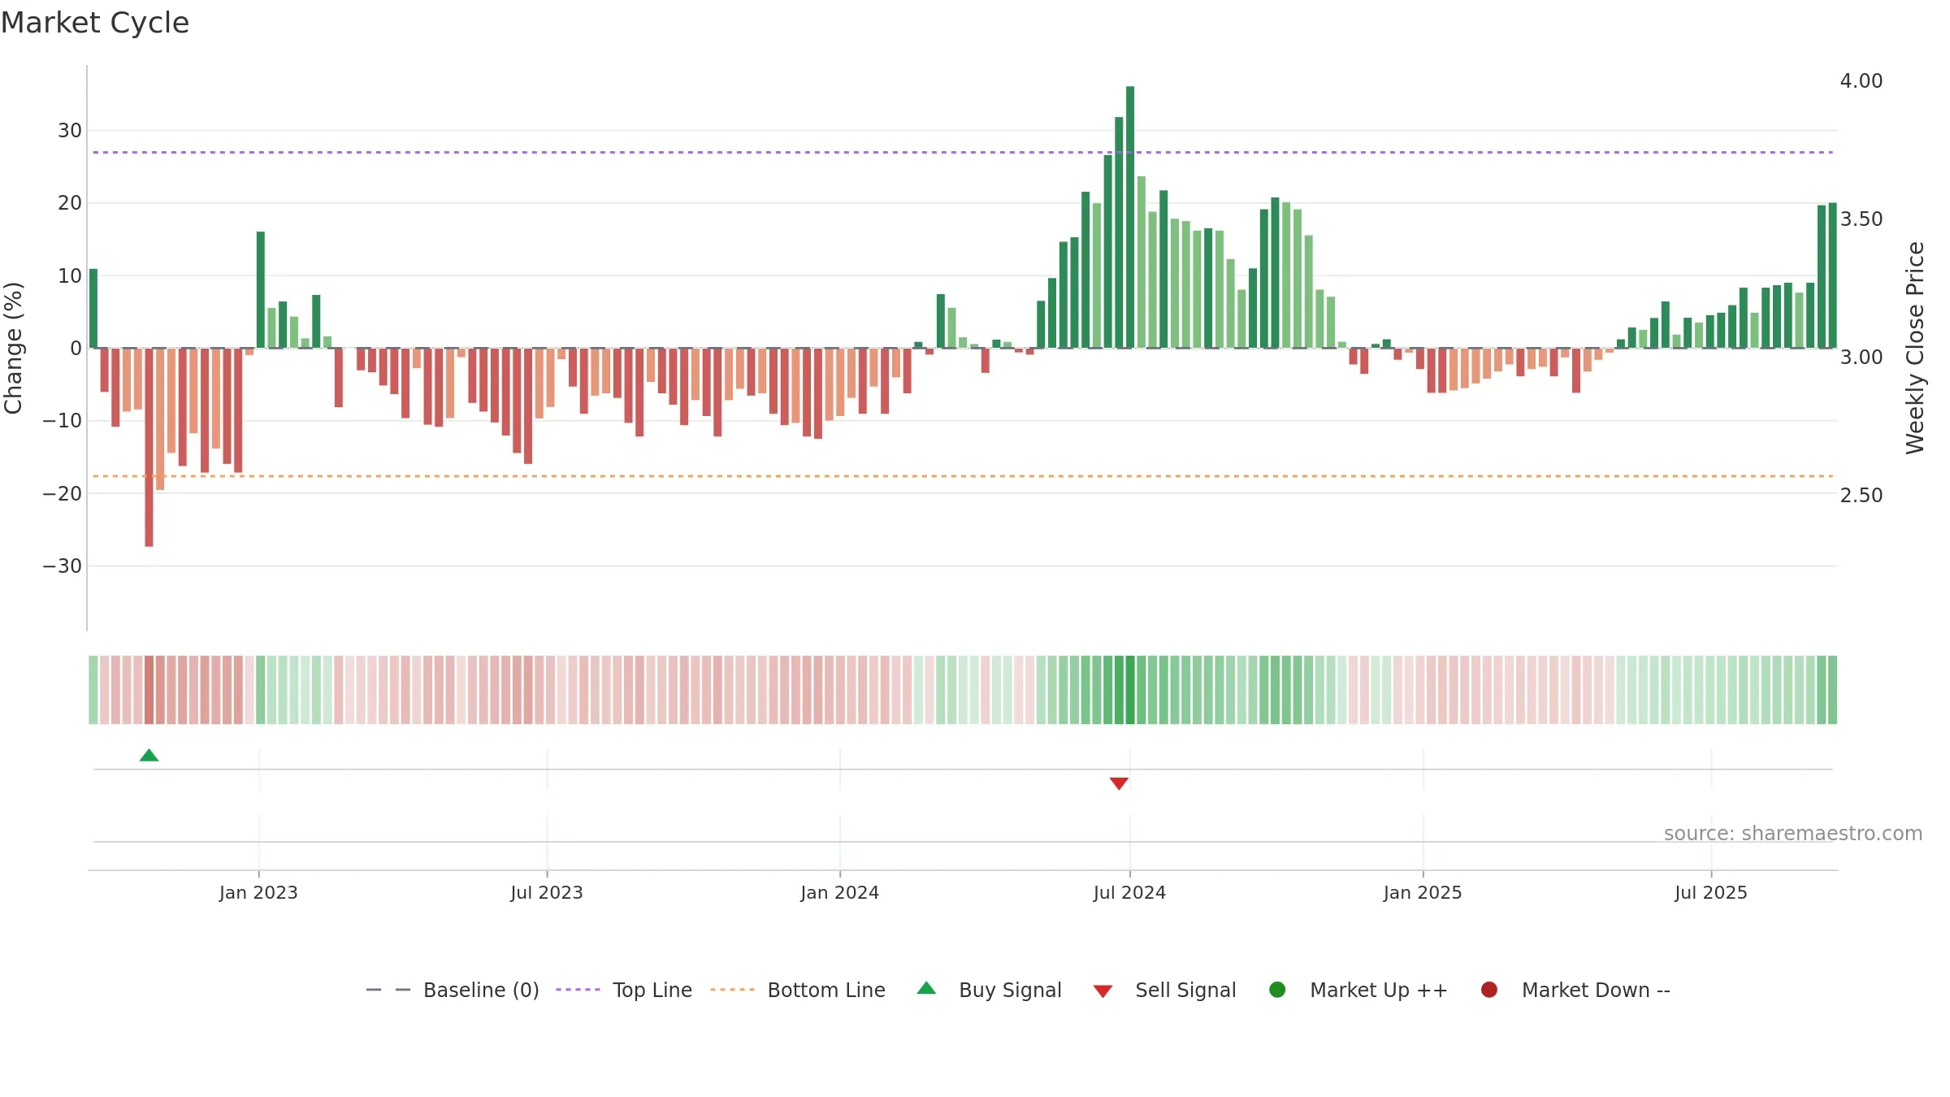
Task: Click the tallest green bar peaking above 30
Action: [1130, 217]
